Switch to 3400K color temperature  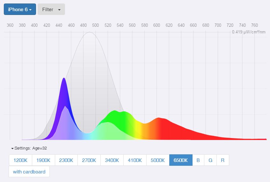112,160
